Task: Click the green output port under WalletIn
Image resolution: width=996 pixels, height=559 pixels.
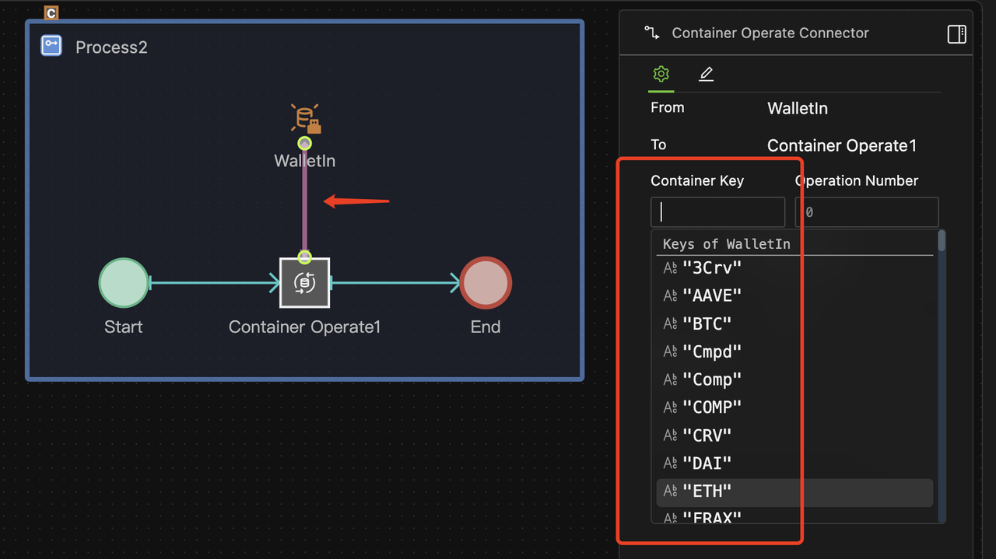Action: pyautogui.click(x=304, y=143)
